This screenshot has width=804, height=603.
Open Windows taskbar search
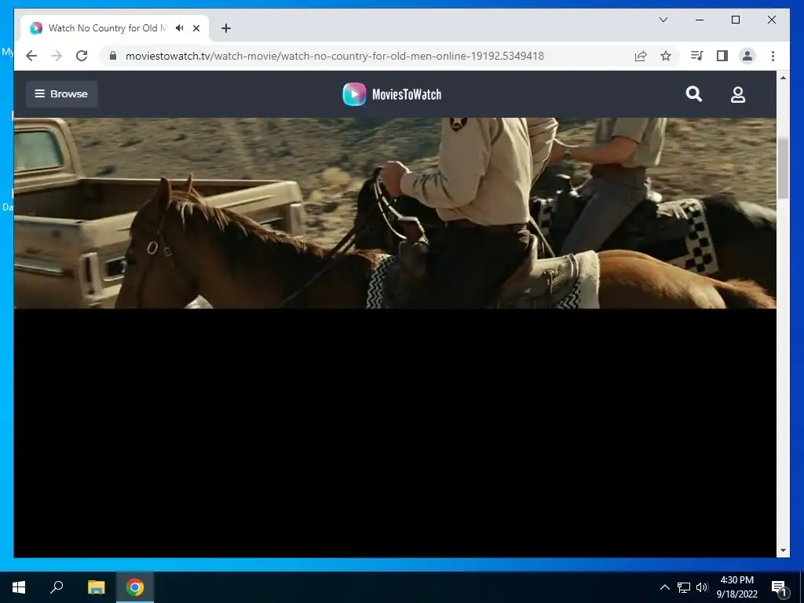(57, 587)
